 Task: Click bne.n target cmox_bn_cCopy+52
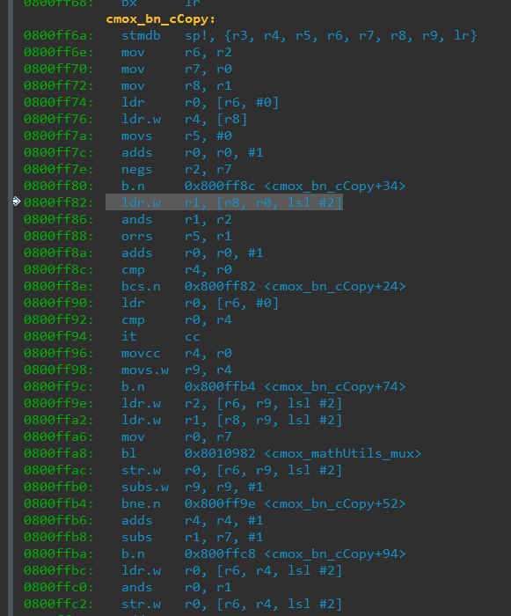pos(334,503)
